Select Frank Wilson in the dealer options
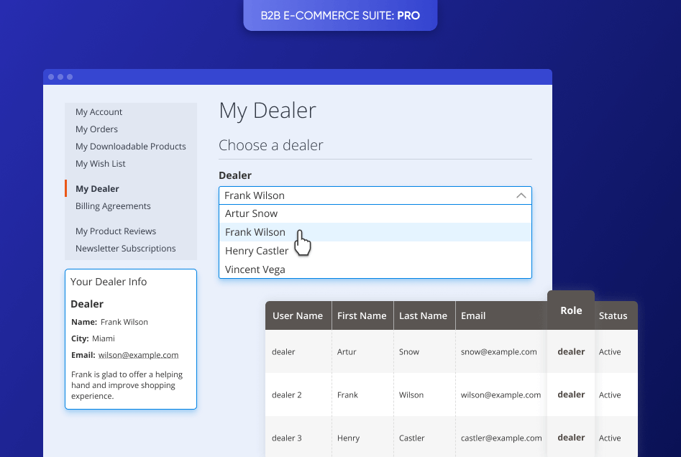The height and width of the screenshot is (457, 681). (x=255, y=231)
